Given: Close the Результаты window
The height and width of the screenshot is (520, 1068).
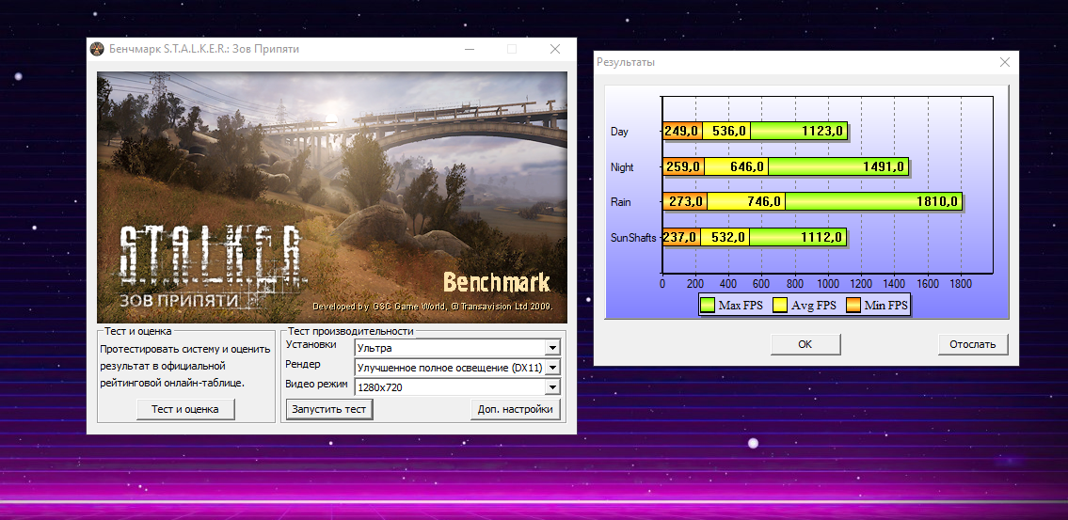Looking at the screenshot, I should point(1005,62).
